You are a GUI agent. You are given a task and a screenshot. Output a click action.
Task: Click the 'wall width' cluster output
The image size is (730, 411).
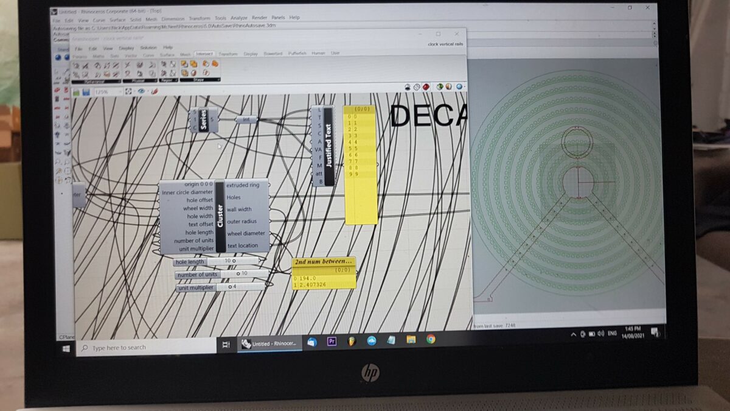pos(239,209)
